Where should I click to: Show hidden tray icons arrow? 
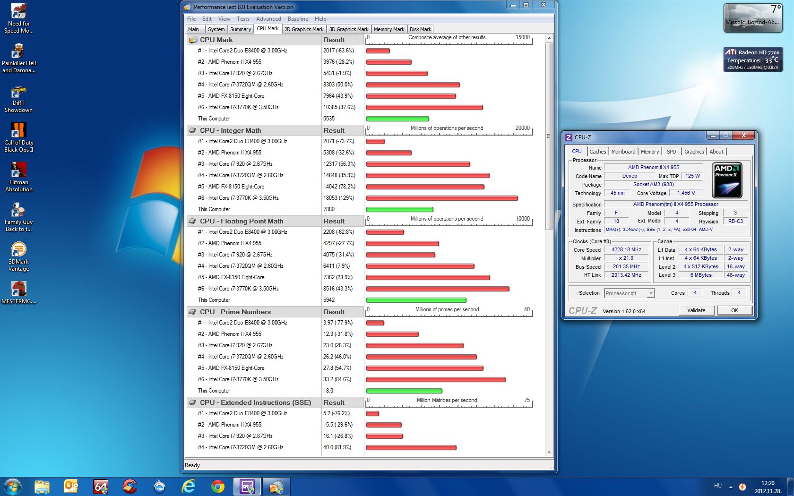coord(731,487)
